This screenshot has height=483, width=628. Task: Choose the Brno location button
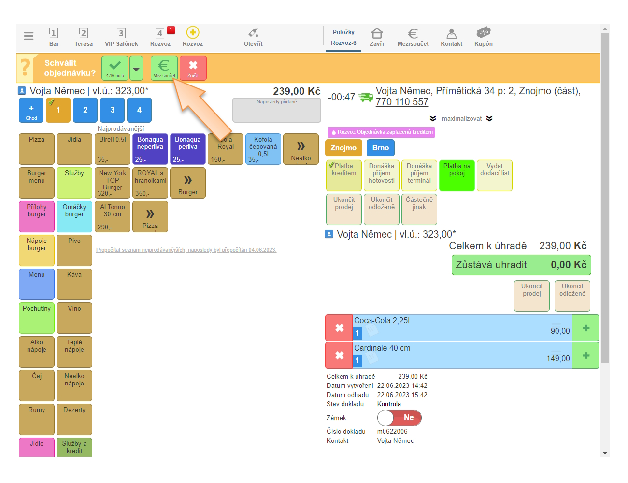pyautogui.click(x=380, y=148)
